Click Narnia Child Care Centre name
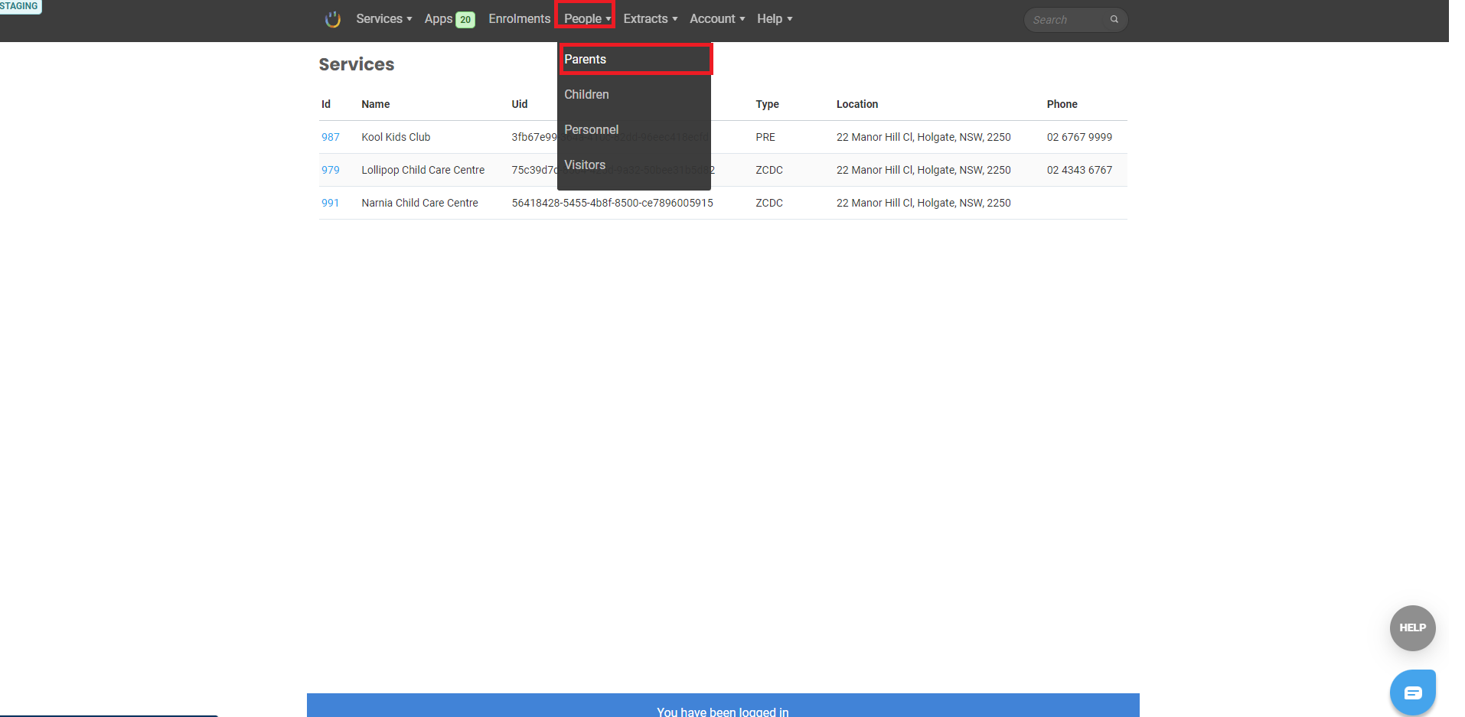This screenshot has height=717, width=1465. (x=419, y=203)
